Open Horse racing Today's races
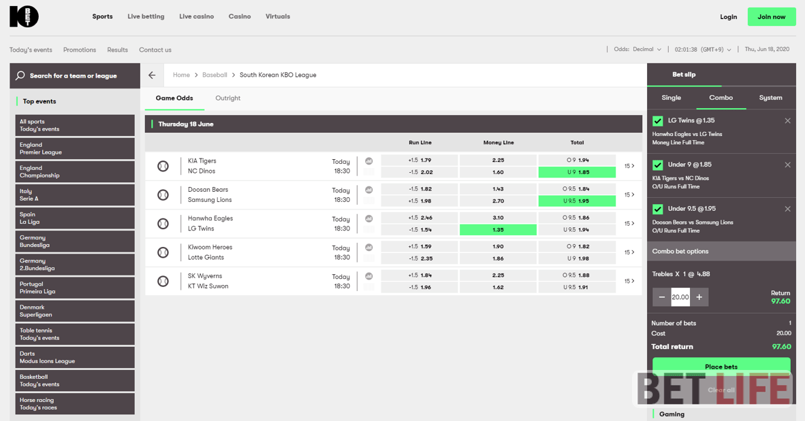Viewport: 805px width, 421px height. (75, 404)
